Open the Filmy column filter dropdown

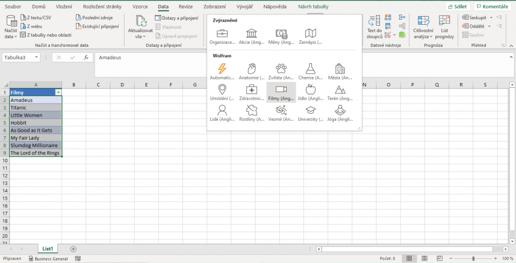coord(58,93)
